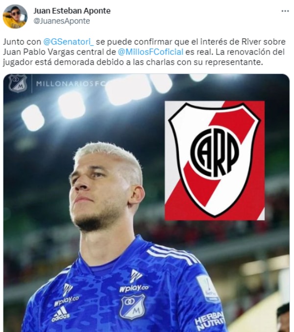The width and height of the screenshot is (294, 332).
Task: Open the tweet's three-dot more menu
Action: (x=285, y=11)
